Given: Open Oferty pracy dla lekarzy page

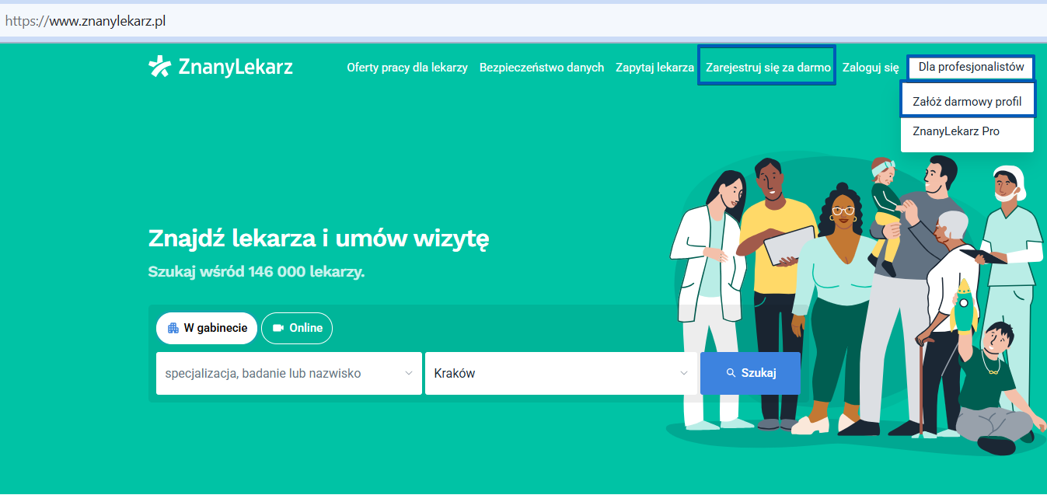Looking at the screenshot, I should point(407,67).
